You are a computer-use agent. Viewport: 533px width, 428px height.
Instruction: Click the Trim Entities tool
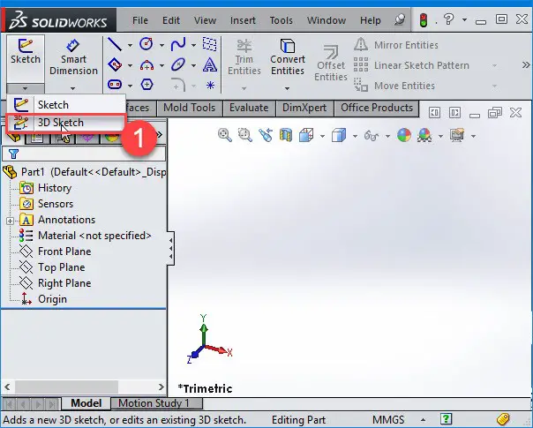coord(244,57)
